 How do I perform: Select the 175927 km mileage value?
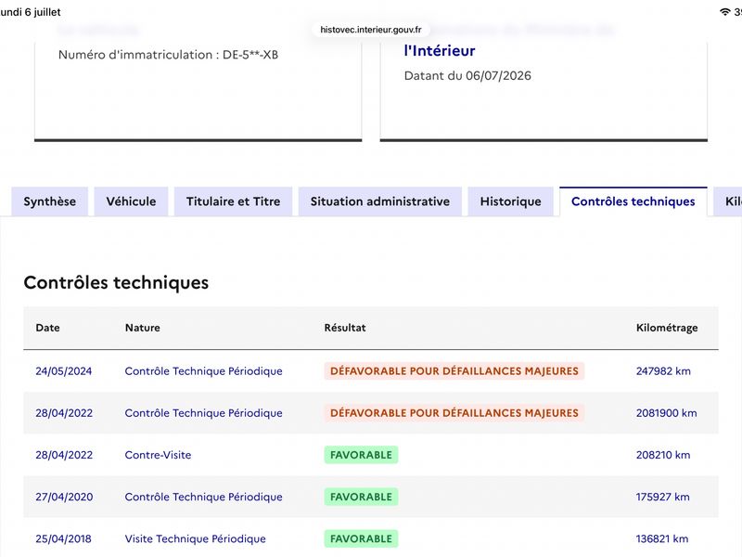pos(662,497)
